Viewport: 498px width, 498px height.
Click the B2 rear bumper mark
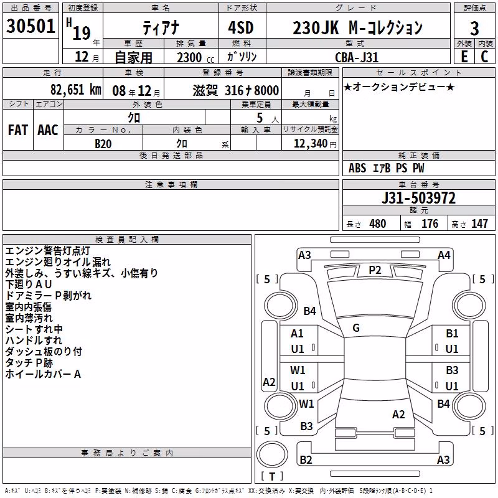pos(306,459)
